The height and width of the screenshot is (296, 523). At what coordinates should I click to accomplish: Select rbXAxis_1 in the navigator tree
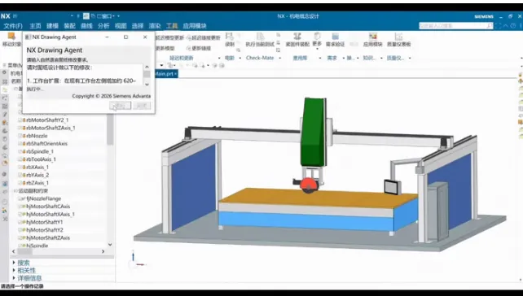click(x=37, y=168)
